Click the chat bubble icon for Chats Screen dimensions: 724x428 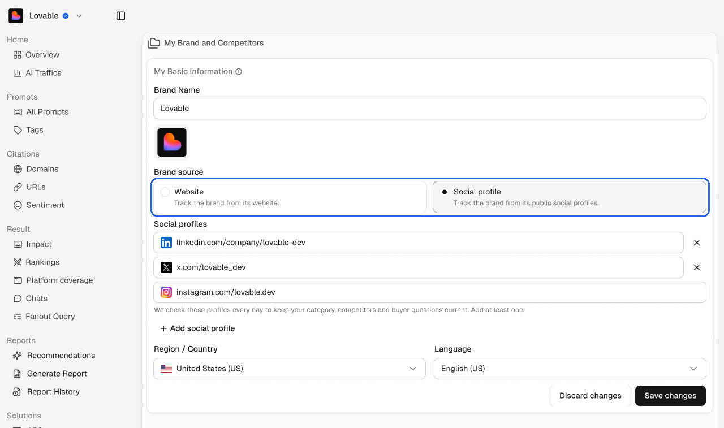click(x=18, y=299)
